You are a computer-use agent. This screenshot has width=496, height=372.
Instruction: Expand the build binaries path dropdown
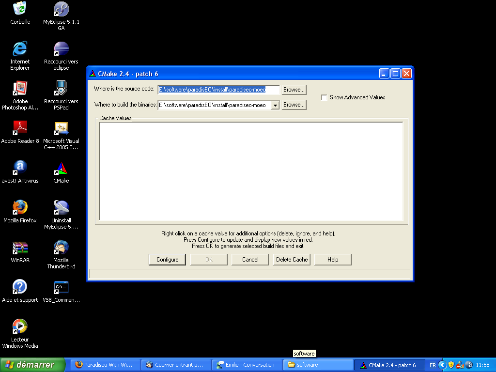(275, 105)
